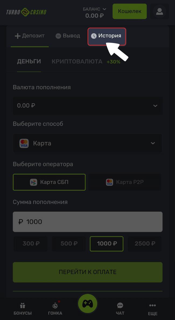Select the Карта СБП operator option
The image size is (175, 320).
pos(49,182)
